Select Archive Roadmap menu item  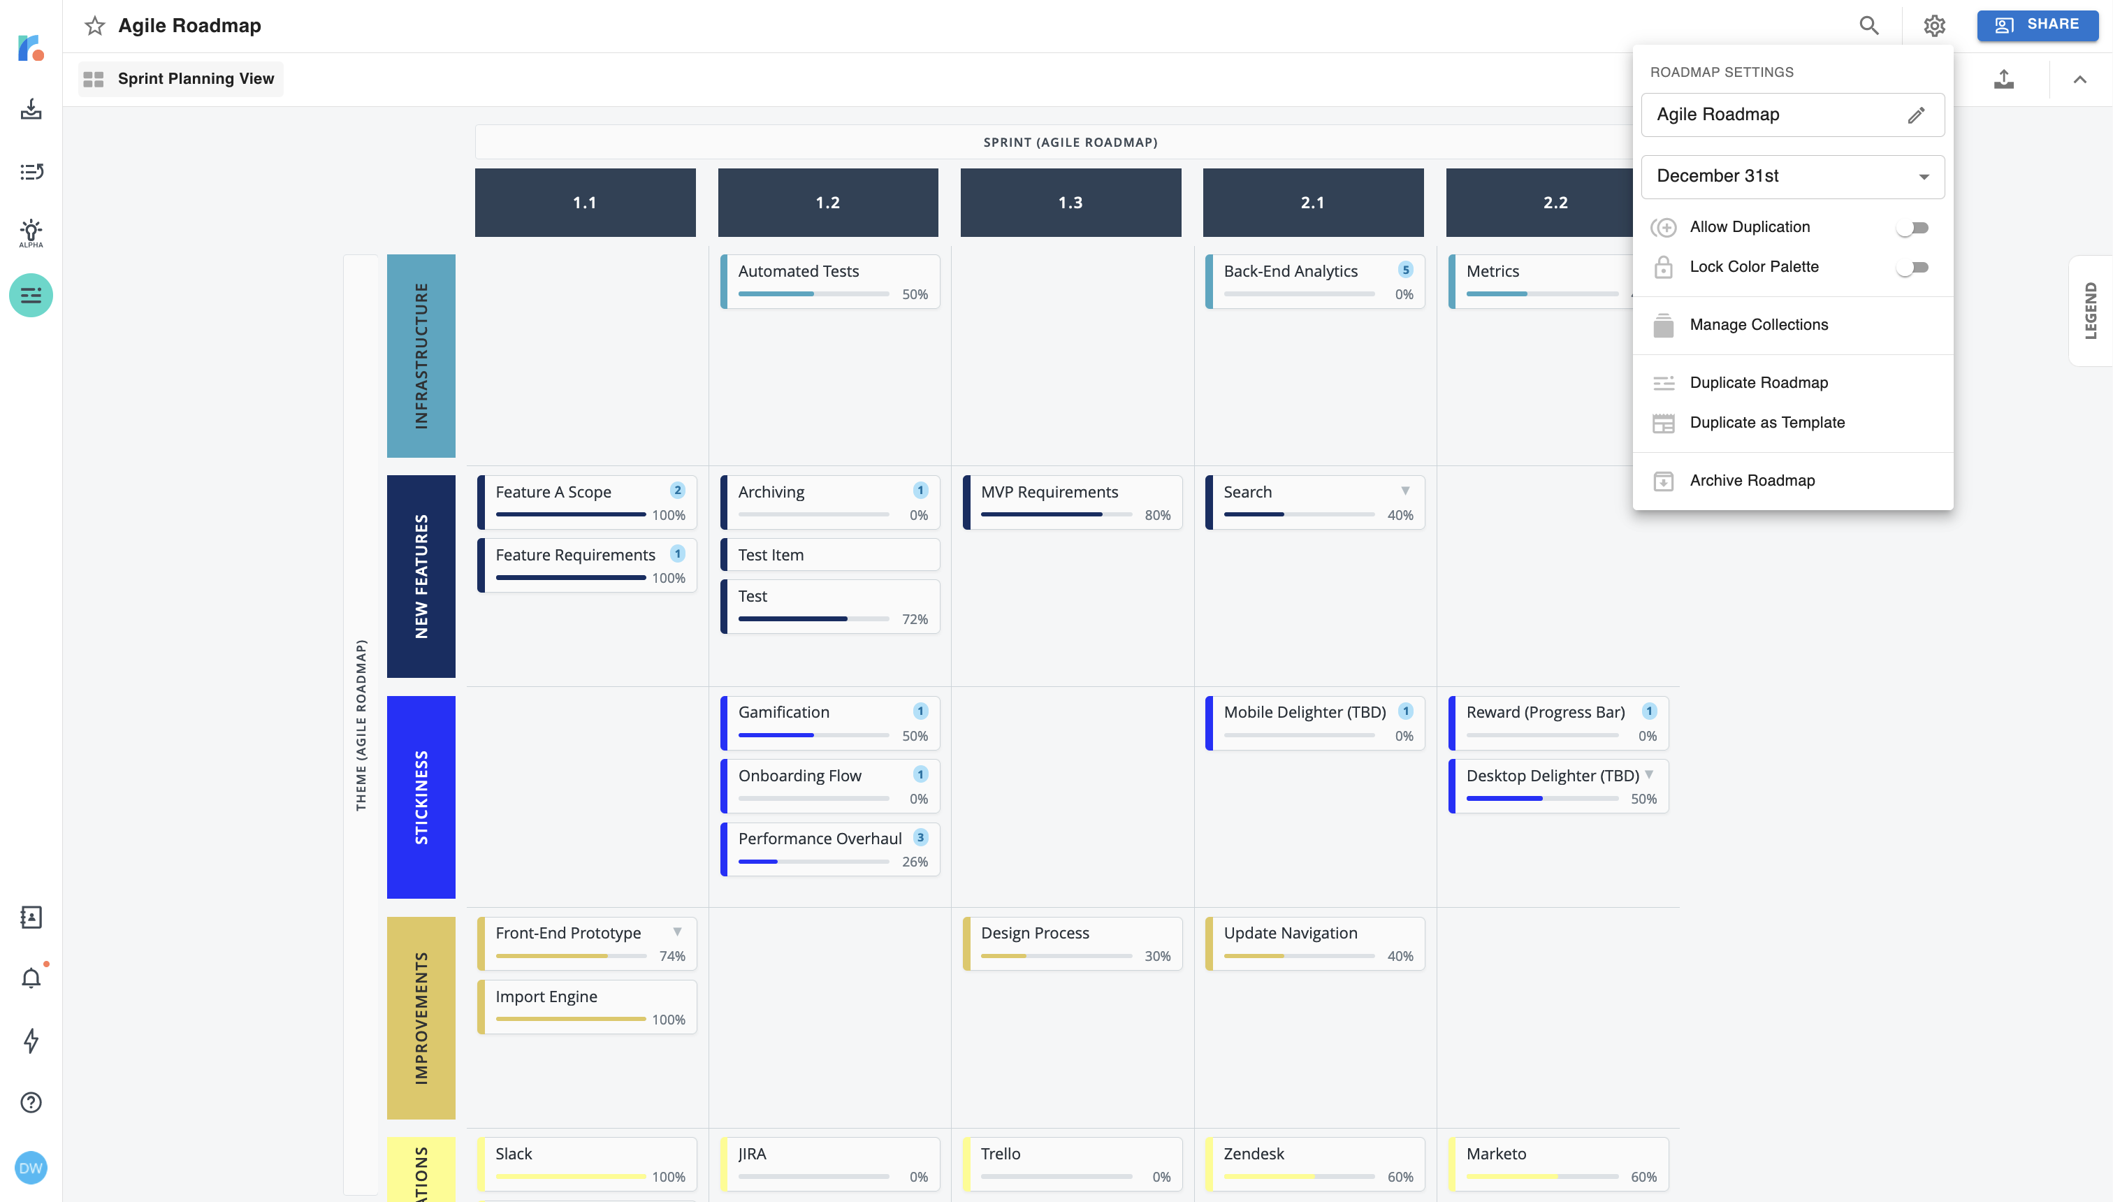pyautogui.click(x=1793, y=481)
